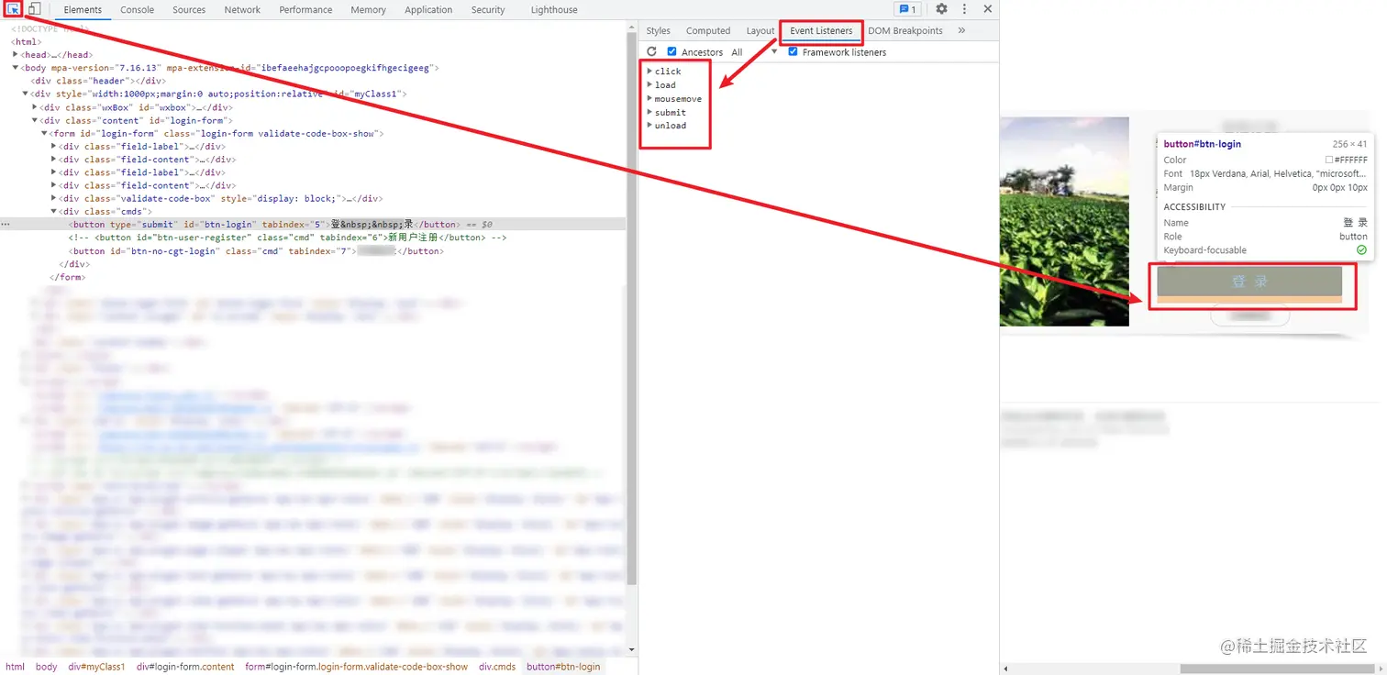Select the Event Listeners sidebar tab
1387x675 pixels.
tap(821, 30)
